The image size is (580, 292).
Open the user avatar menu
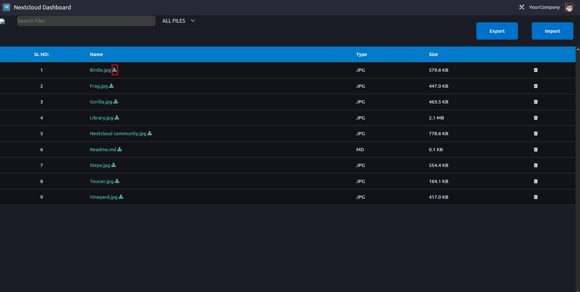pyautogui.click(x=569, y=7)
